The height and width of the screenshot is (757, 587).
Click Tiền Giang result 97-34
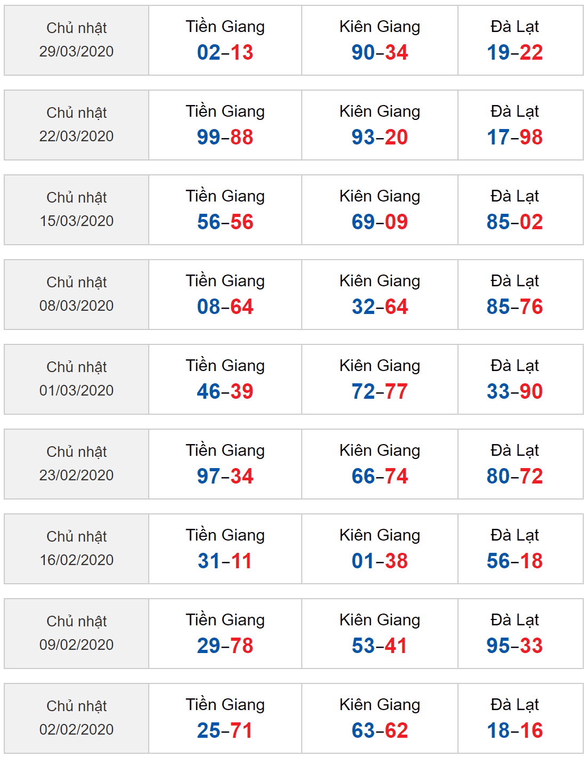225,476
